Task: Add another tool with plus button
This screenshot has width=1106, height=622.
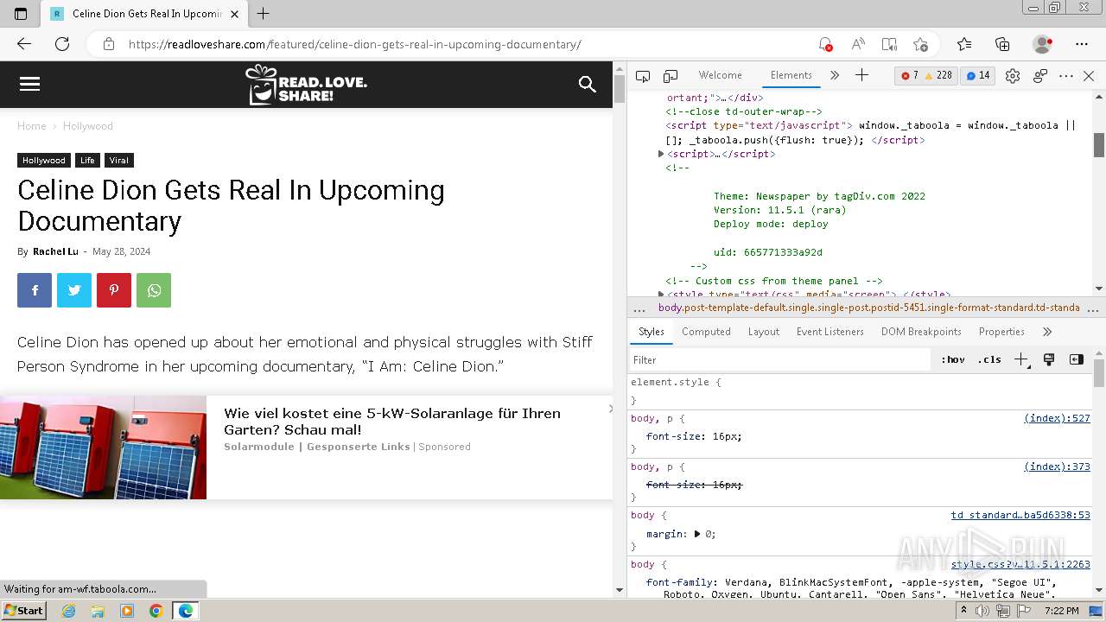Action: click(x=861, y=76)
